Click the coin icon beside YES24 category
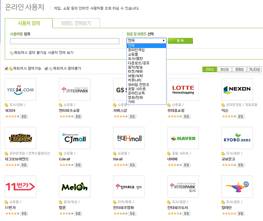 click(x=6, y=105)
